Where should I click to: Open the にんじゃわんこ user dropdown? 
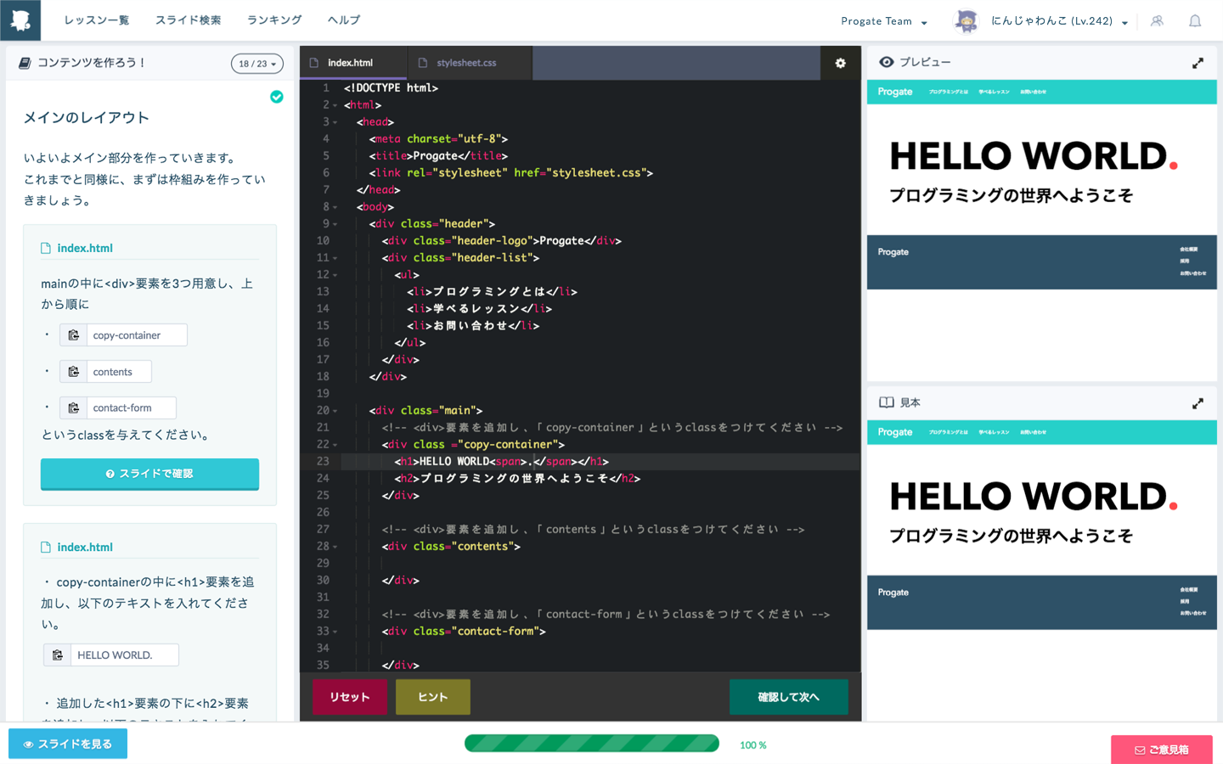(1059, 21)
